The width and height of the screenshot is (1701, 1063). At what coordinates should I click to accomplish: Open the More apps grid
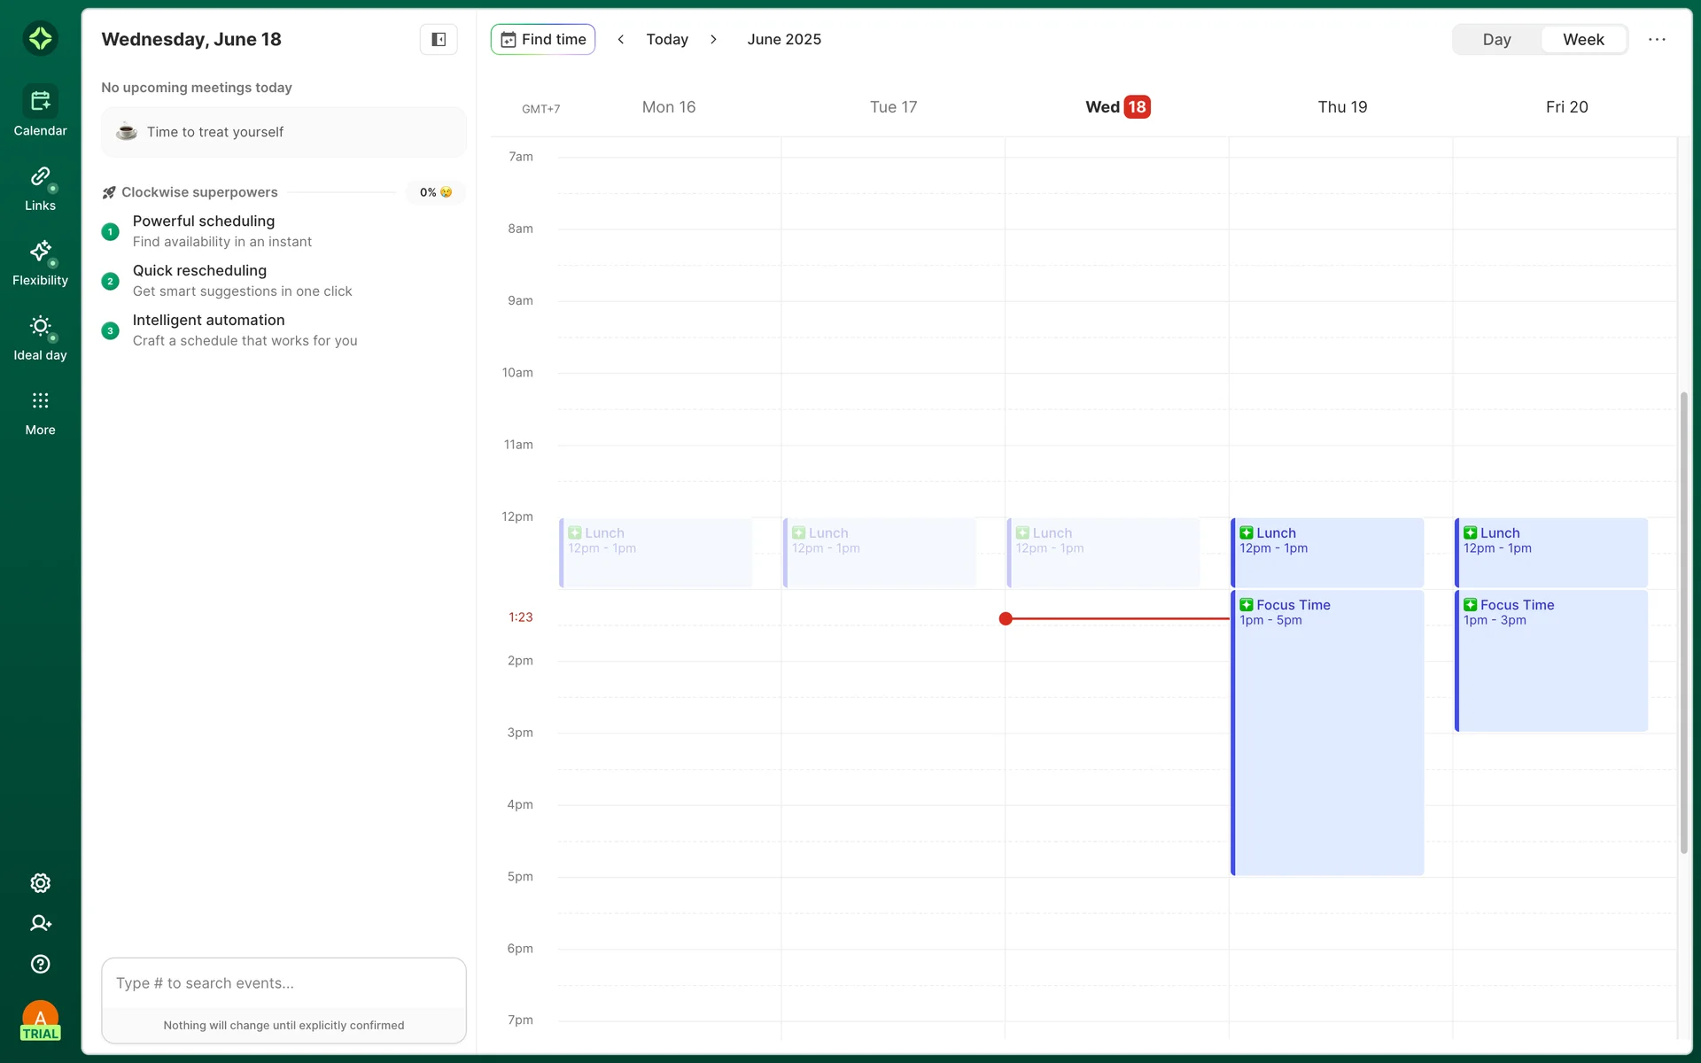coord(40,413)
